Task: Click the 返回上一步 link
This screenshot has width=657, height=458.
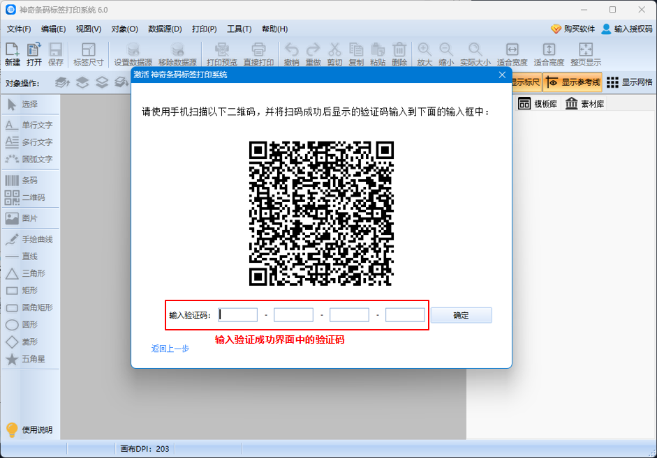Action: (170, 349)
